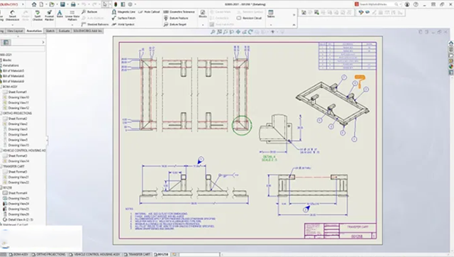This screenshot has height=257, width=454.
Task: Open VEHICLE CONTROL HOUSING ASSY sheet tab
Action: (x=94, y=254)
